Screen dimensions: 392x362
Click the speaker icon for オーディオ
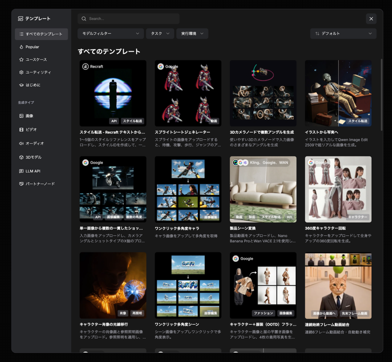pyautogui.click(x=21, y=143)
